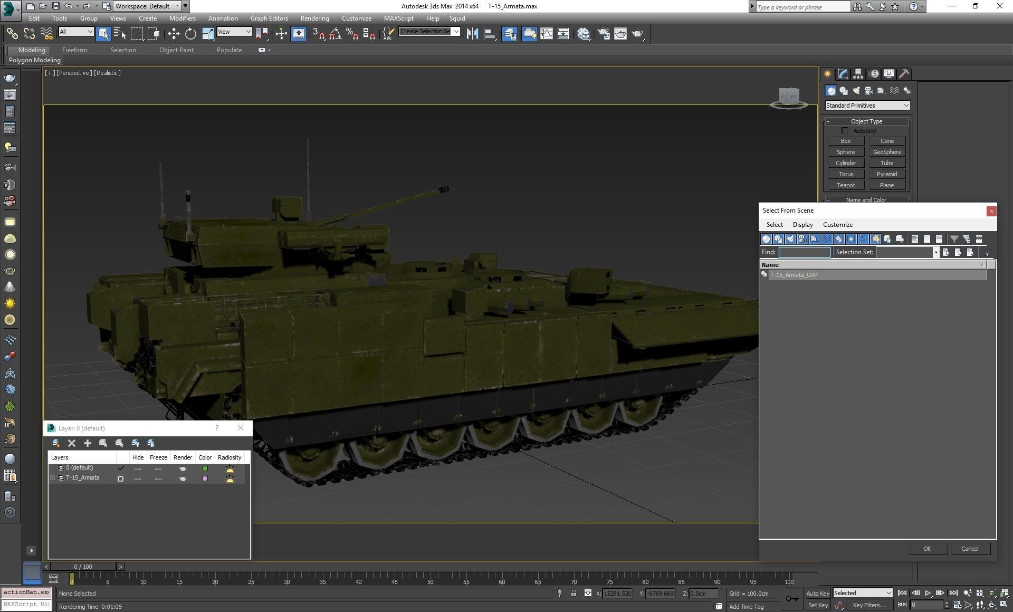Viewport: 1013px width, 612px height.
Task: Open the Workspace Default dropdown
Action: pos(147,6)
